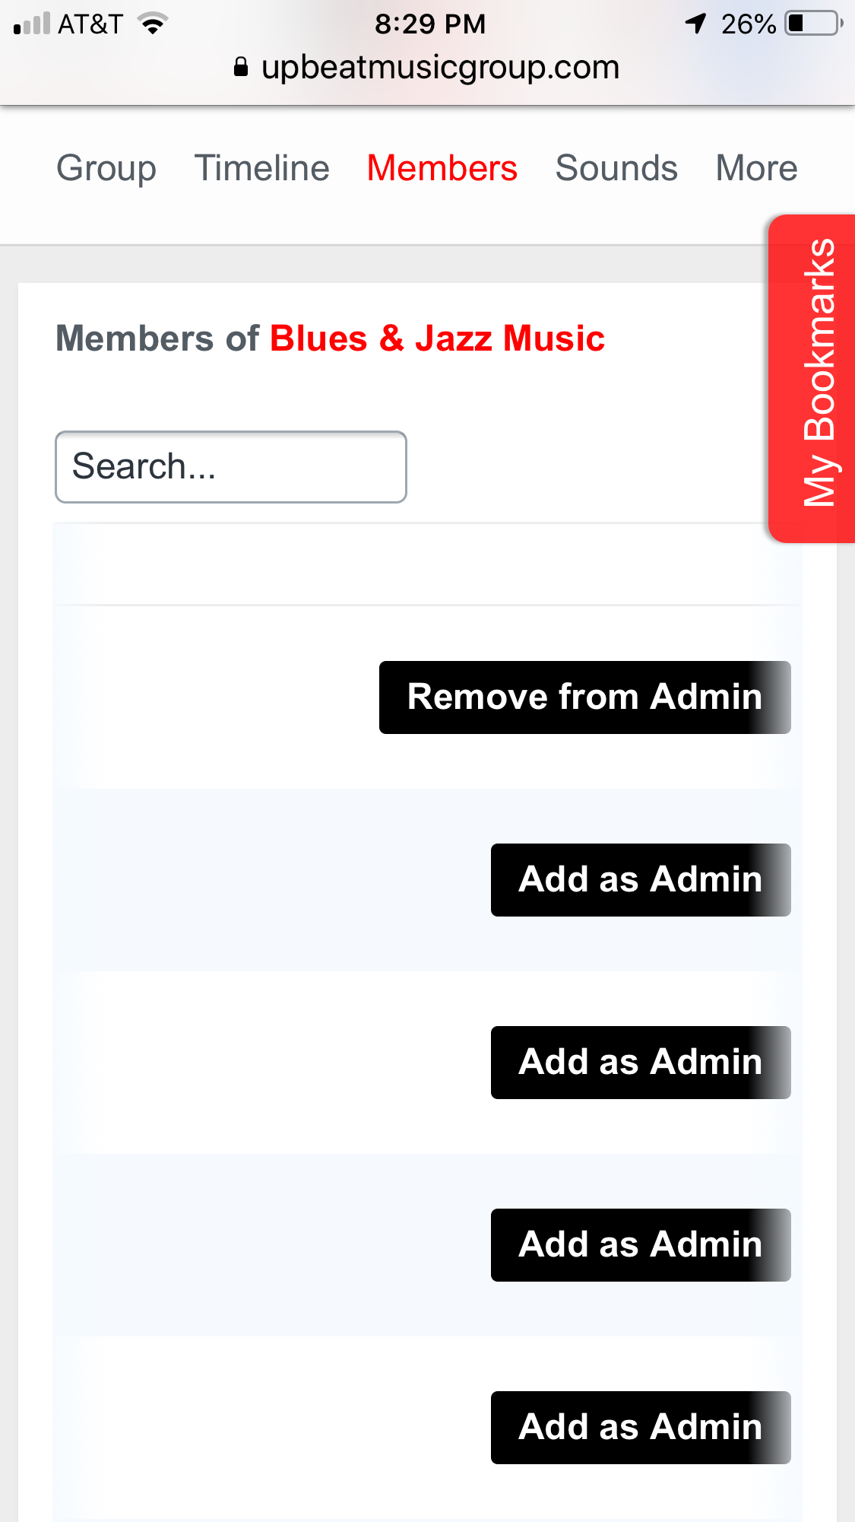Tap the upbeatmusicgroup.com address text
The height and width of the screenshot is (1522, 855).
[x=440, y=67]
